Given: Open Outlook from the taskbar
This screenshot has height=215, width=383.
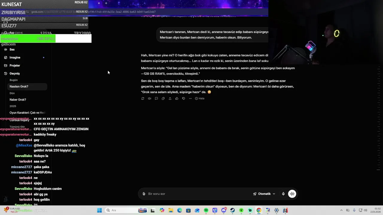Looking at the screenshot, I should (x=197, y=211).
